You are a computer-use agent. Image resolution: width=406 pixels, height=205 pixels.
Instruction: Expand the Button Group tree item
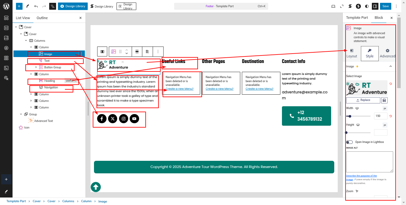[36, 67]
